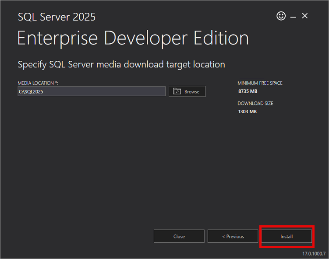329x259 pixels.
Task: Click the MEDIA LOCATION field label
Action: (x=38, y=83)
